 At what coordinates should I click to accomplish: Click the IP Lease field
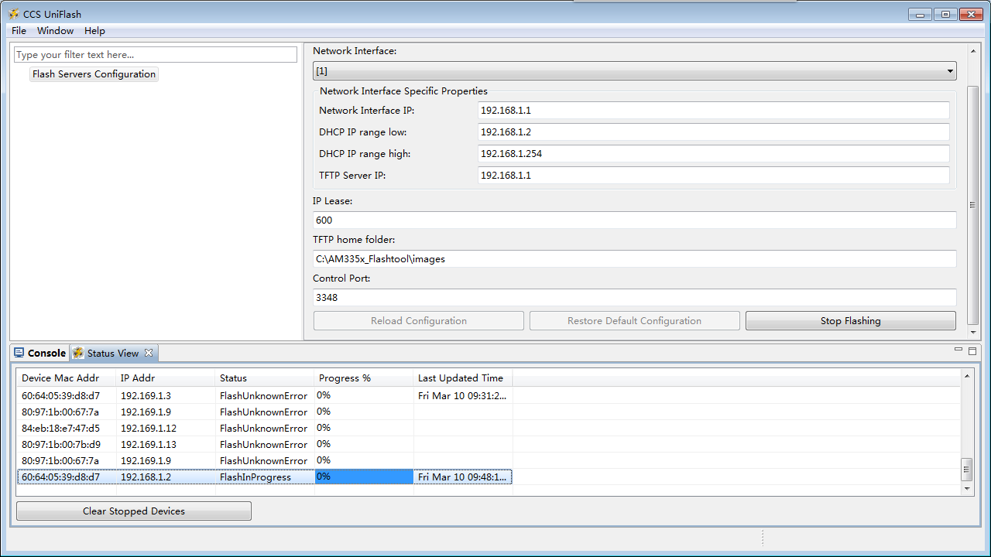click(x=635, y=220)
